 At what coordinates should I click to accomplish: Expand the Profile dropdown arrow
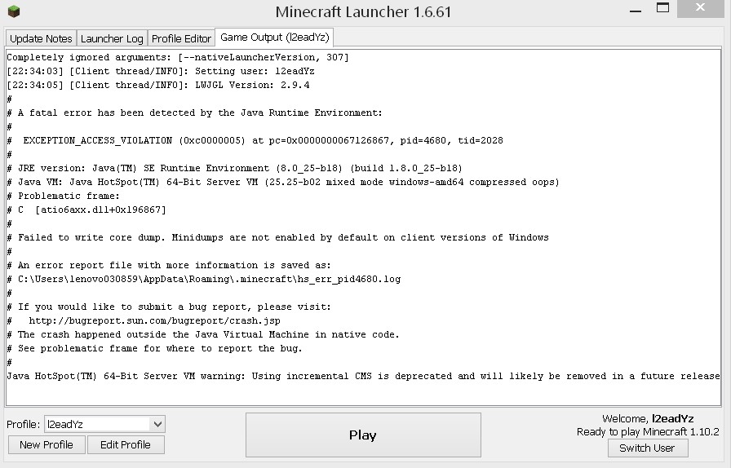click(157, 424)
